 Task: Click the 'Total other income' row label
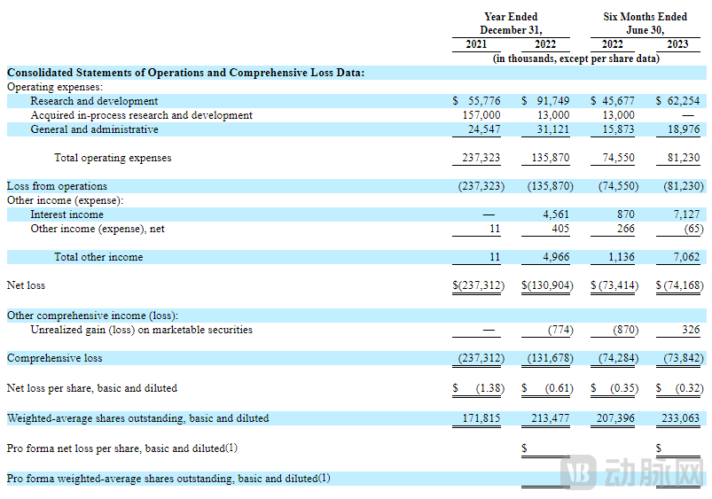98,257
